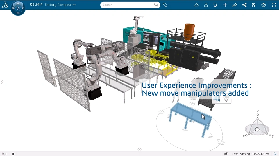Open the network share connections icon
Image resolution: width=279 pixels, height=156 pixels.
244,5
